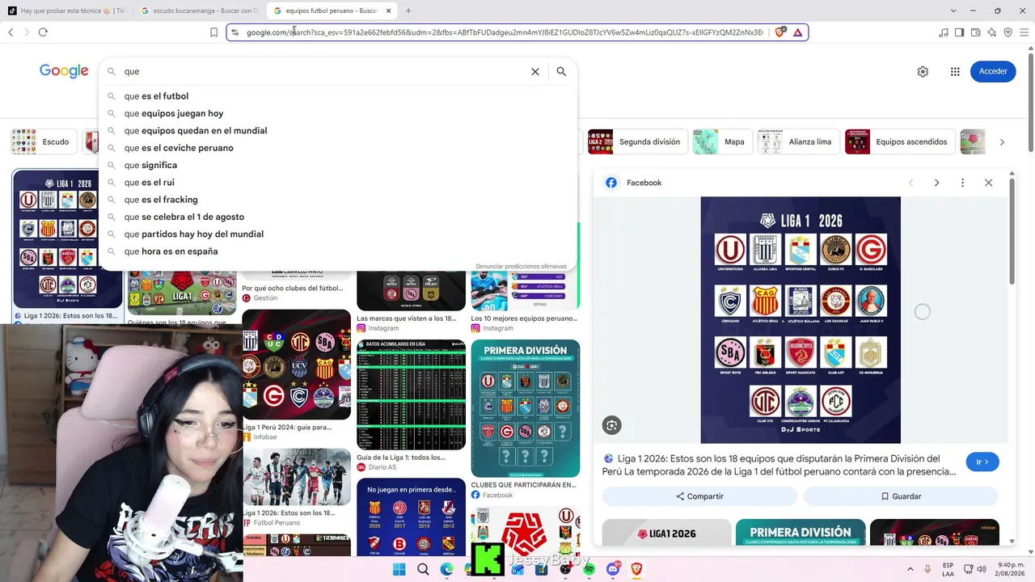Open the Primera División related thumbnail
Screen dimensions: 1035x582
(801, 532)
